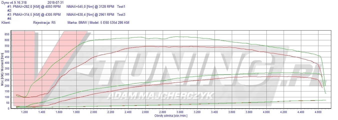Click the Test1 run label
The height and width of the screenshot is (120, 338).
point(121,6)
